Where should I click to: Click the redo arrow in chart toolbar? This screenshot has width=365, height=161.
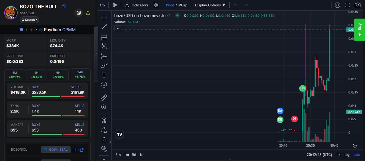pos(246,5)
